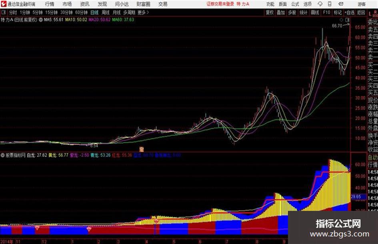Viewport: 378px width, 244px height.
Task: Open the 功能 menu
Action: 270,4
